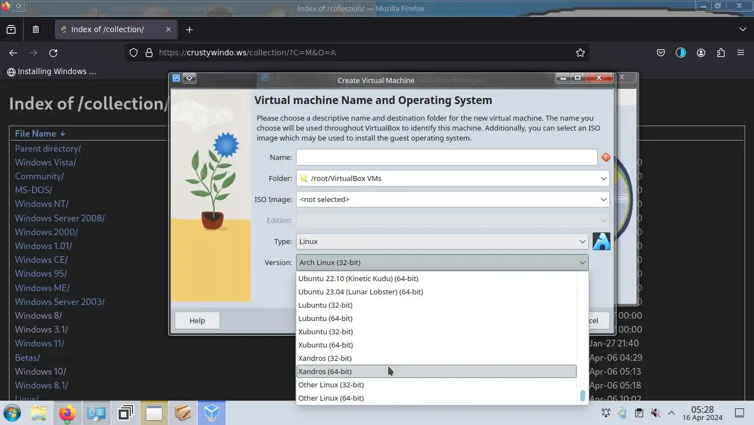Expand the list all tabs chevron
The image size is (754, 425).
[x=743, y=29]
